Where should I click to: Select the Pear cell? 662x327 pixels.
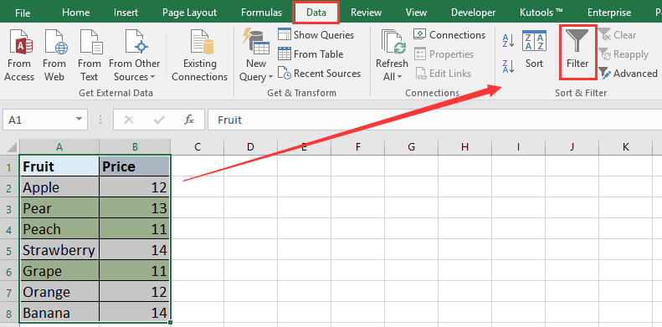coord(59,208)
